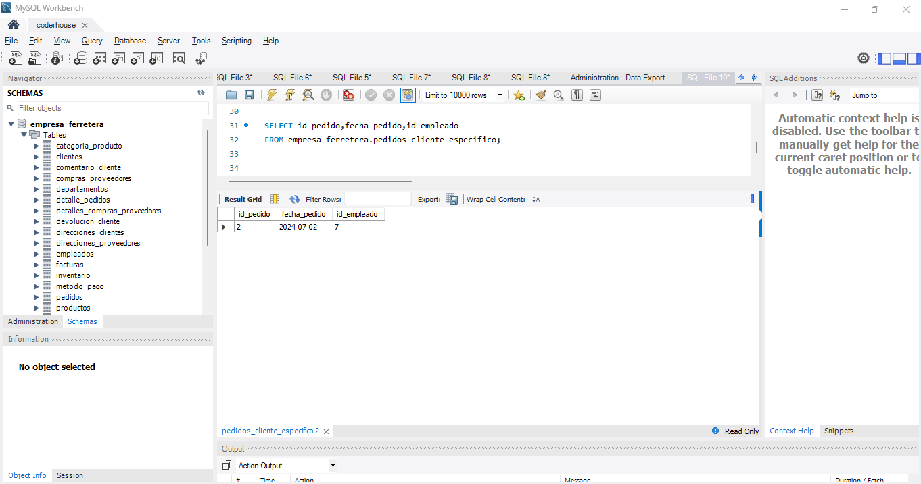Close the coderhouse connection tab
Screen dimensions: 921x484
point(85,25)
